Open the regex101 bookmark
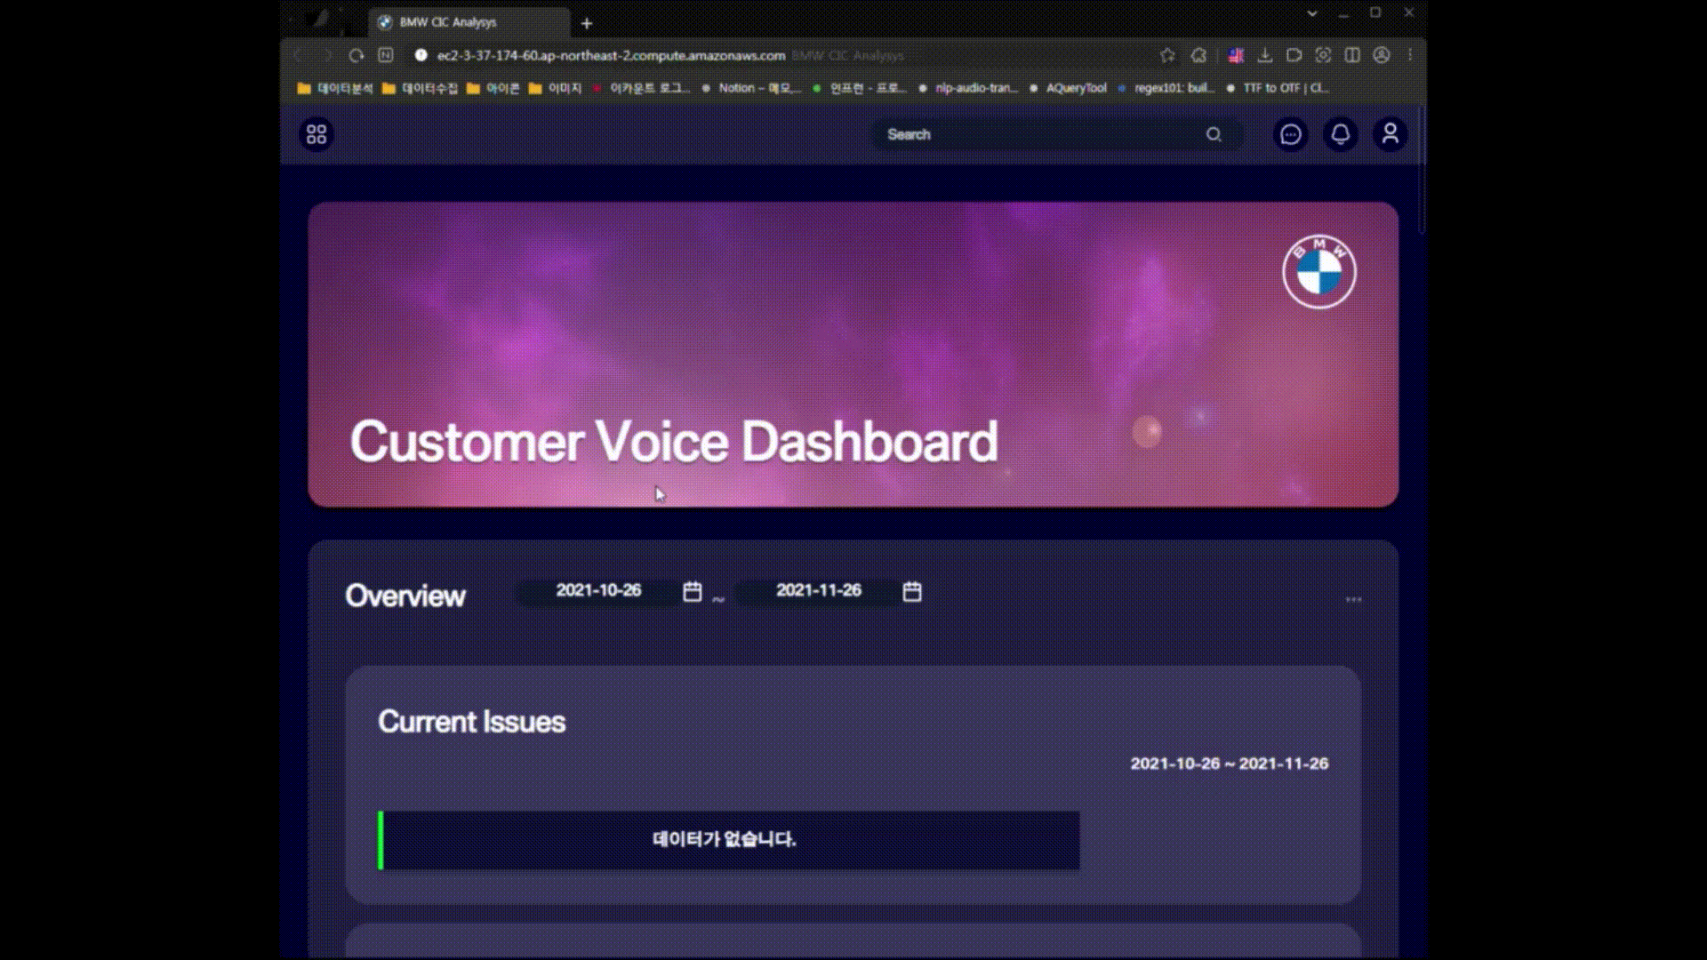 pos(1166,88)
